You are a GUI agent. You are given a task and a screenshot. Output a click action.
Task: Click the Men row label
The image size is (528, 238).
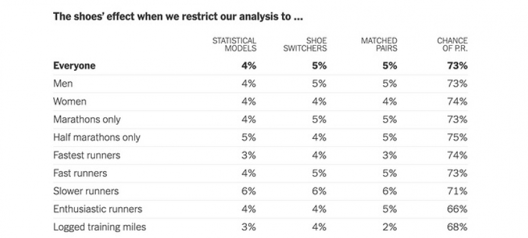click(63, 83)
